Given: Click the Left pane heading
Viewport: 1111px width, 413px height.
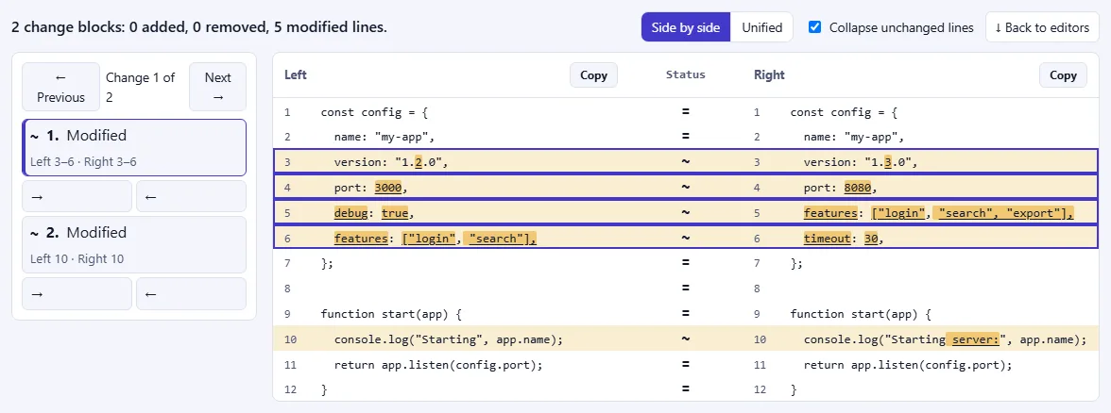Looking at the screenshot, I should 296,74.
